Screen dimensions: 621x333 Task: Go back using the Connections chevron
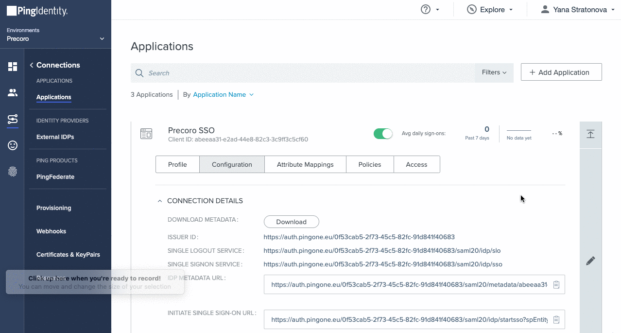[32, 65]
